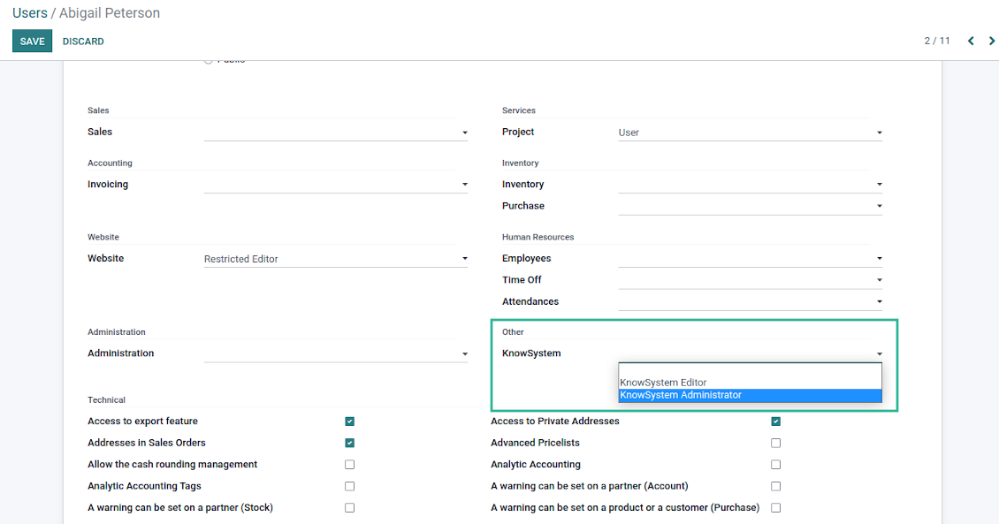Open the Administration access dropdown
This screenshot has height=524, width=999.
(x=336, y=353)
